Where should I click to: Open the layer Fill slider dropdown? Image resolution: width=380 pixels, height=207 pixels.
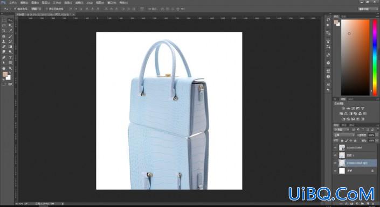377,140
